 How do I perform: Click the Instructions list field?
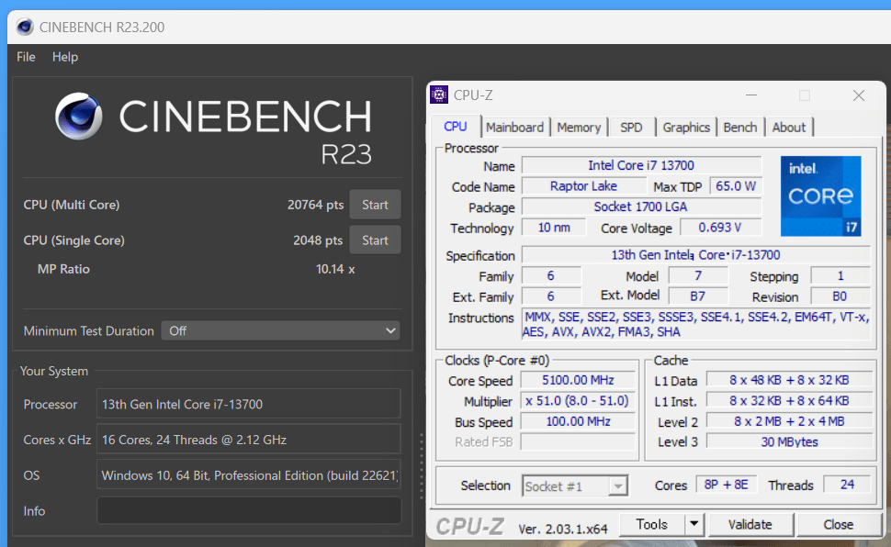pos(695,324)
